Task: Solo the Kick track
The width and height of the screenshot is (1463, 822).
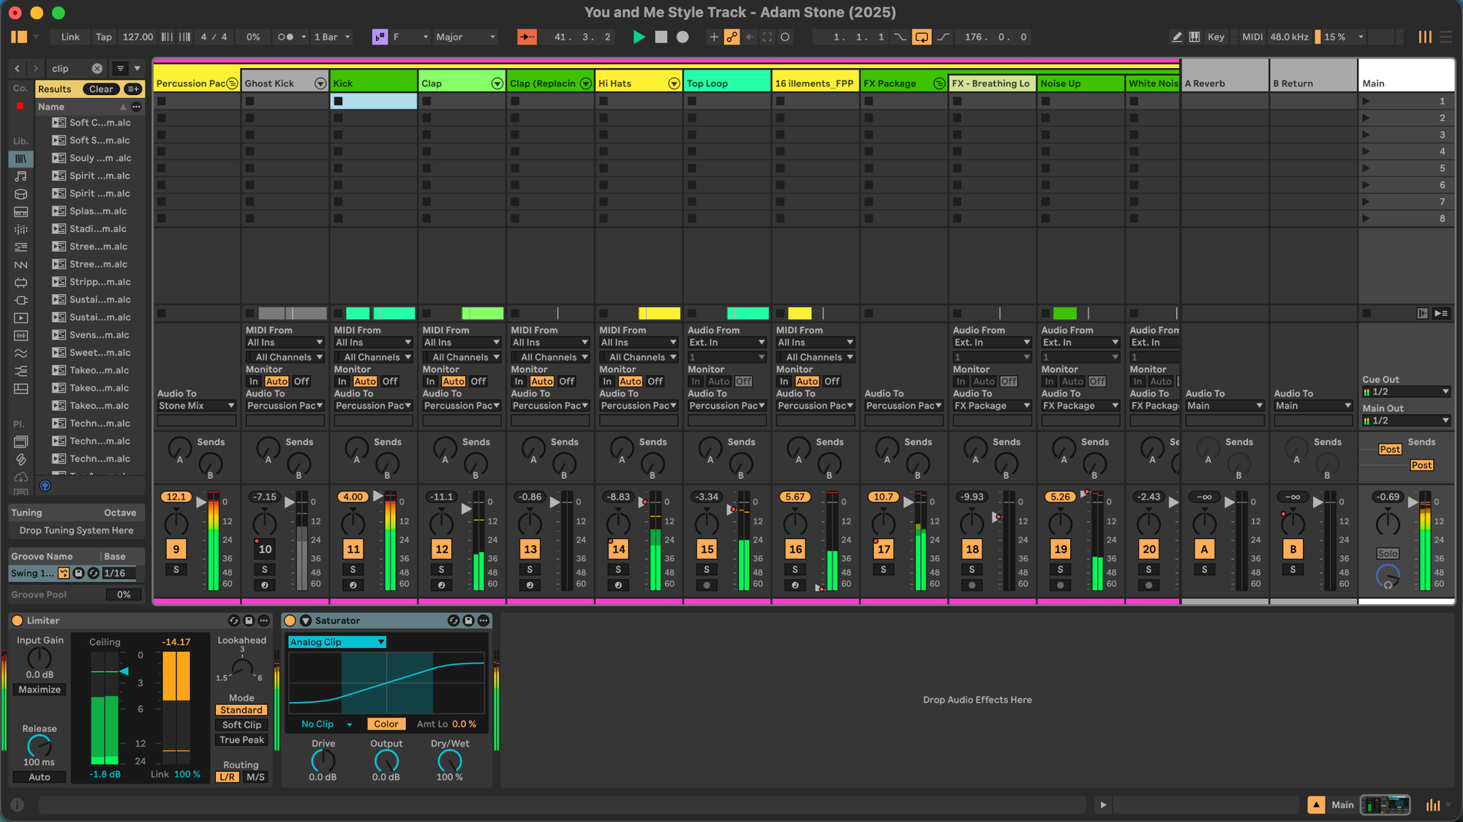Action: click(353, 570)
